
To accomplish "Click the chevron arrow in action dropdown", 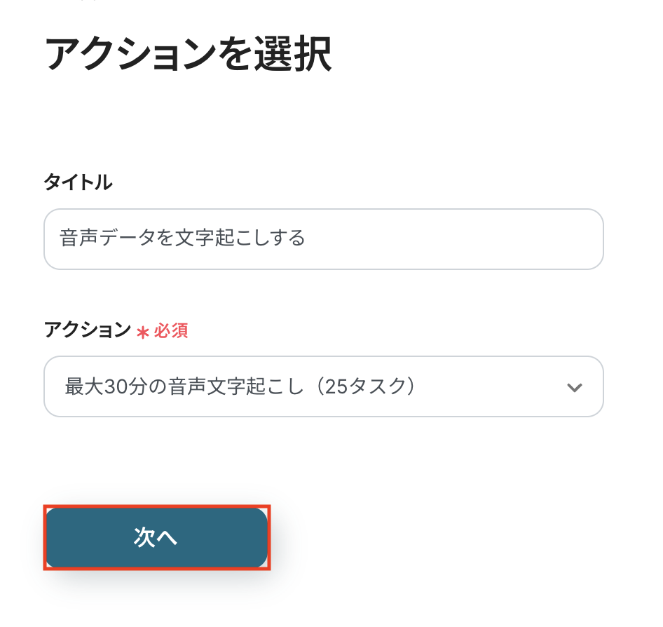I will pos(575,388).
